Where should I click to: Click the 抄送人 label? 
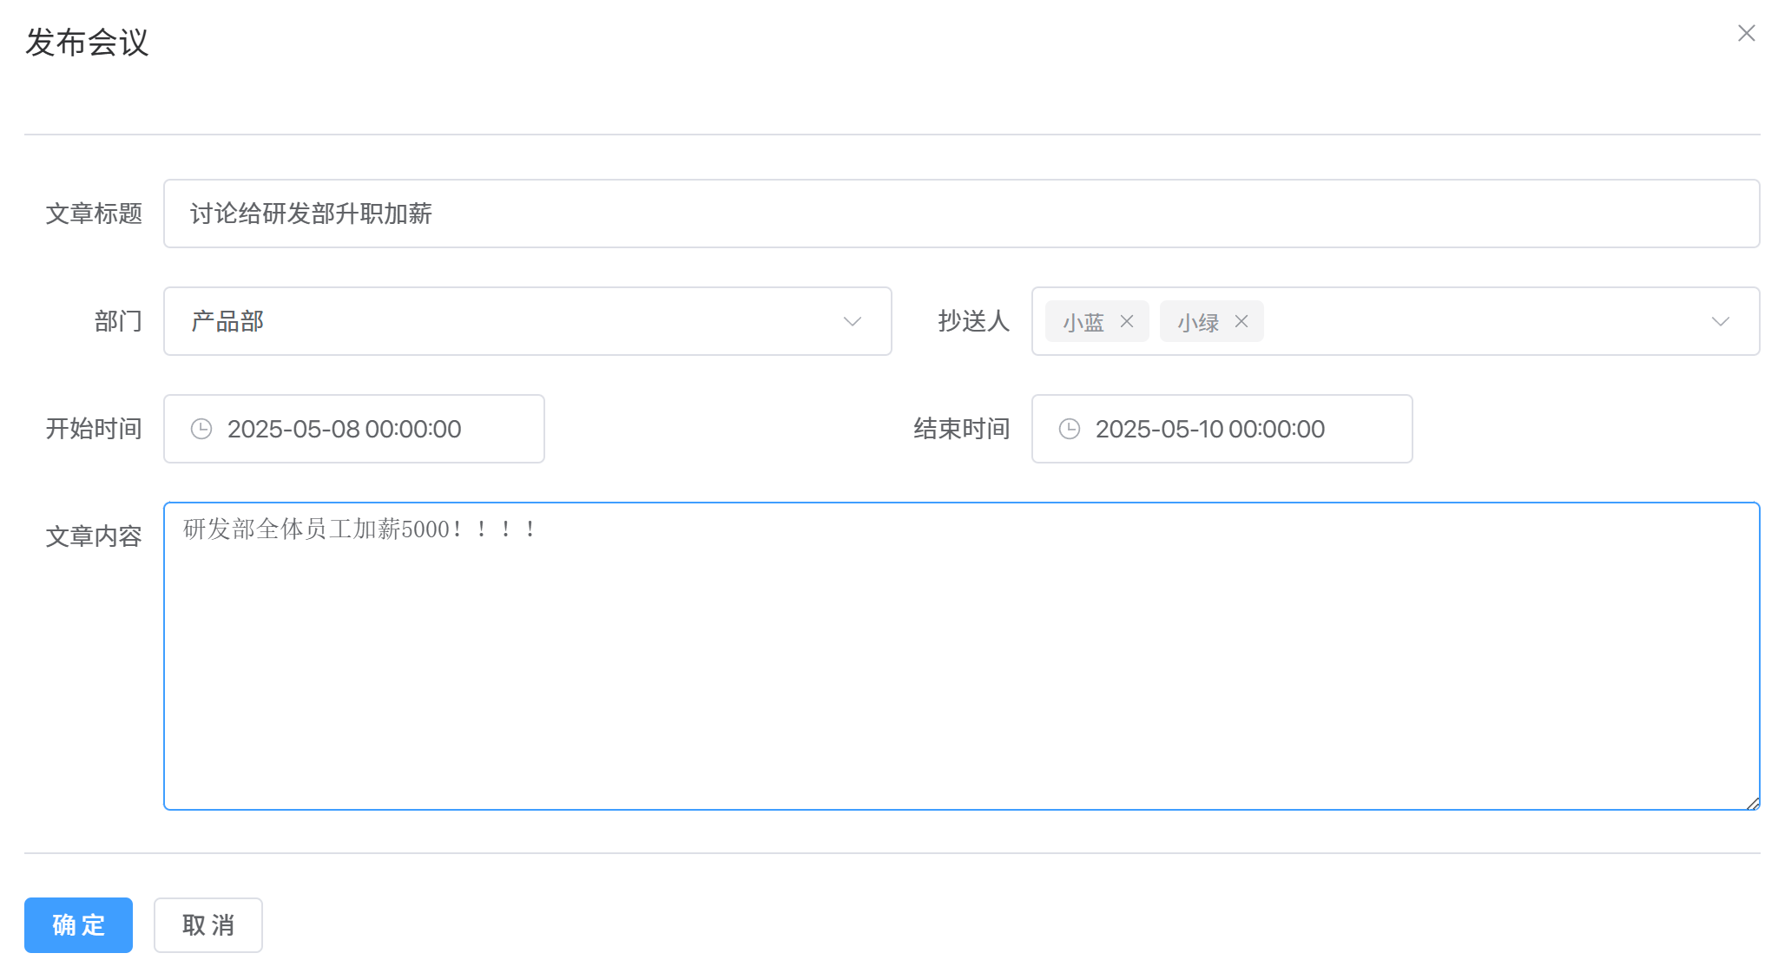coord(974,321)
